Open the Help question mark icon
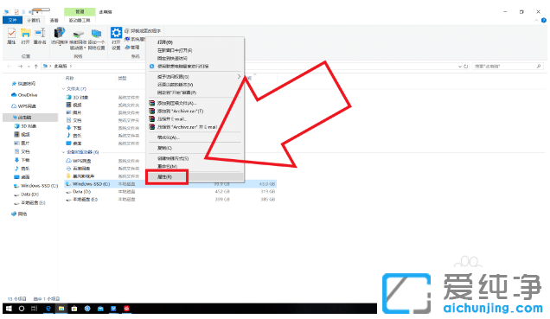The image size is (550, 319). (x=544, y=21)
